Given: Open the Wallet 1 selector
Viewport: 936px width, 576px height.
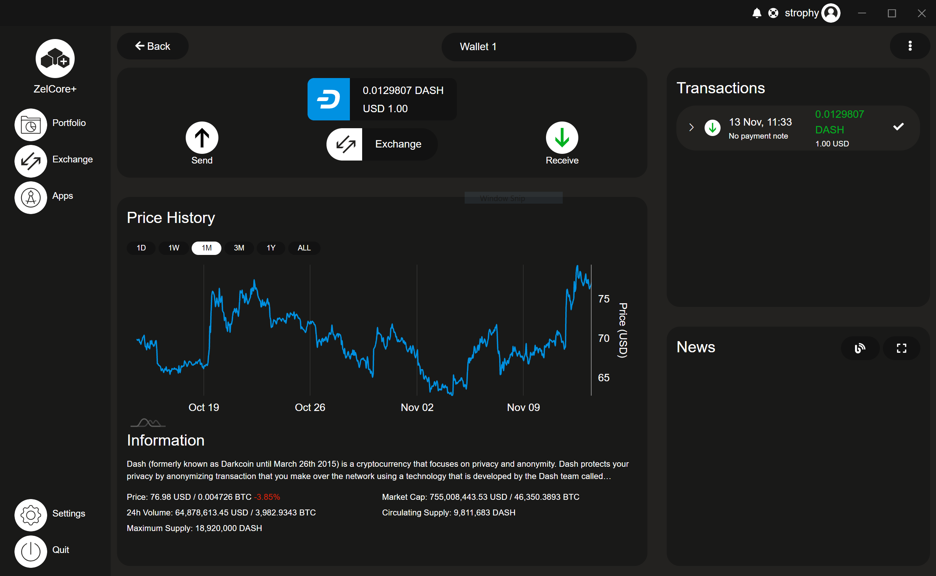Looking at the screenshot, I should 539,47.
